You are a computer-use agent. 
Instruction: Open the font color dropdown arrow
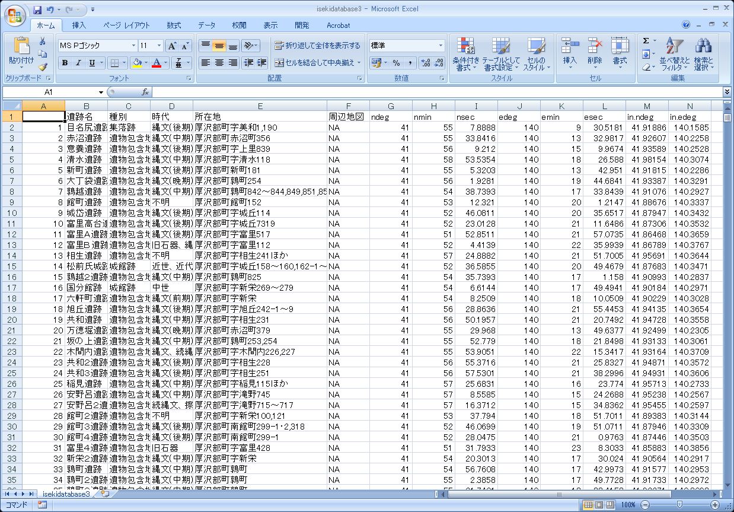pyautogui.click(x=165, y=63)
